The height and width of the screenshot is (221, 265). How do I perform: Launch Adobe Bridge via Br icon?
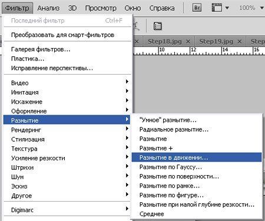tap(197, 8)
